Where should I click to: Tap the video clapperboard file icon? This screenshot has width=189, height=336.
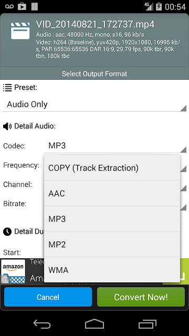pyautogui.click(x=20, y=30)
